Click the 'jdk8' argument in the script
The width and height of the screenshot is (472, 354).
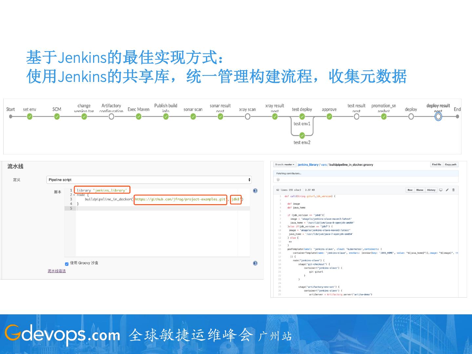tap(236, 199)
